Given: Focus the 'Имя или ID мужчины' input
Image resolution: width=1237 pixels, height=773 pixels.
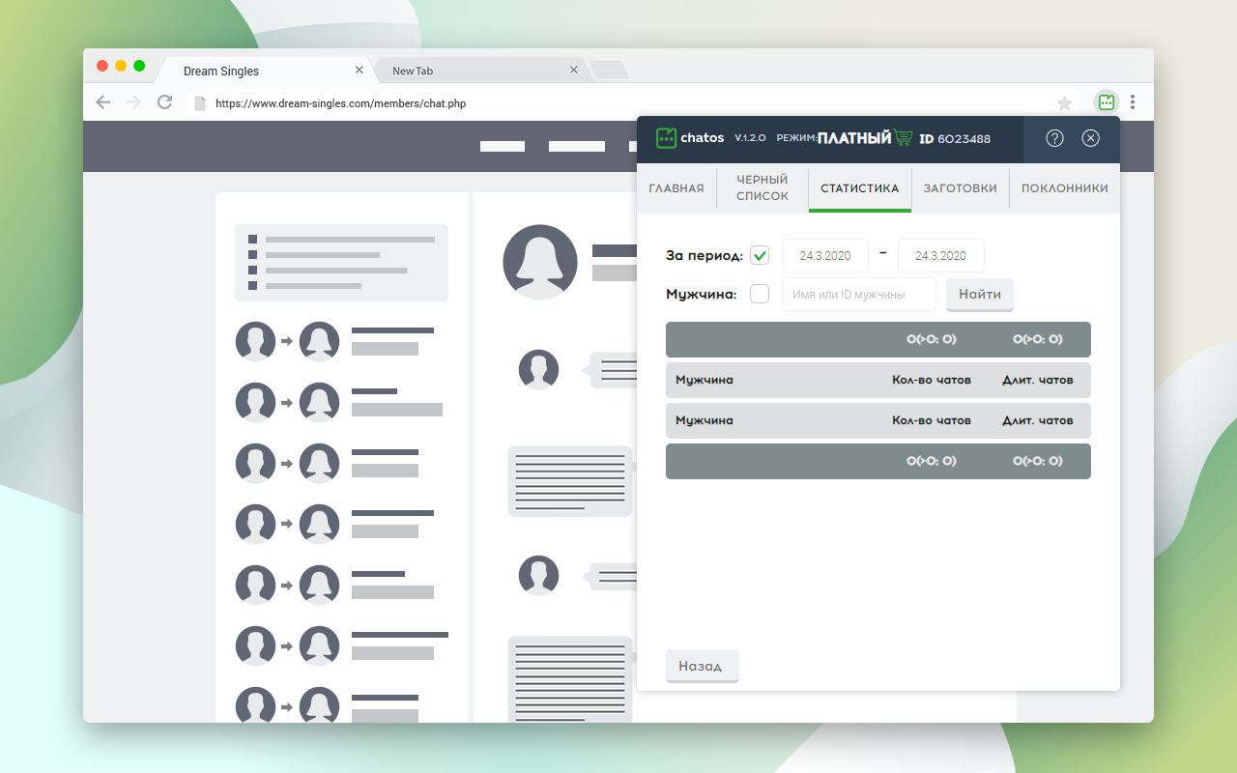Looking at the screenshot, I should click(x=858, y=295).
